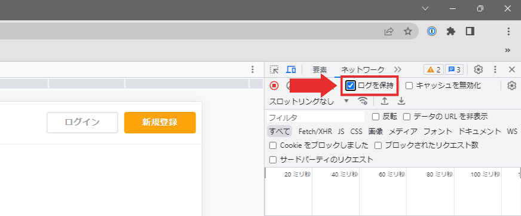Viewport: 521px width, 216px height.
Task: Select the inspect element picker icon
Action: point(274,69)
